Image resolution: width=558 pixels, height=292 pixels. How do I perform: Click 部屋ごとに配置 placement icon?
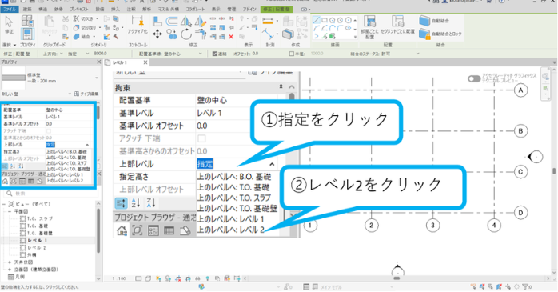click(x=369, y=22)
